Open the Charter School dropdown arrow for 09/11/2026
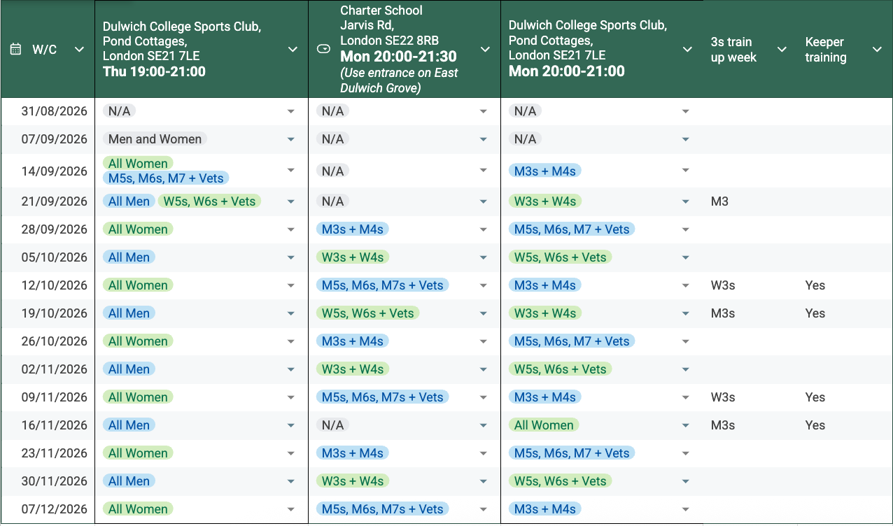The image size is (893, 526). point(483,397)
